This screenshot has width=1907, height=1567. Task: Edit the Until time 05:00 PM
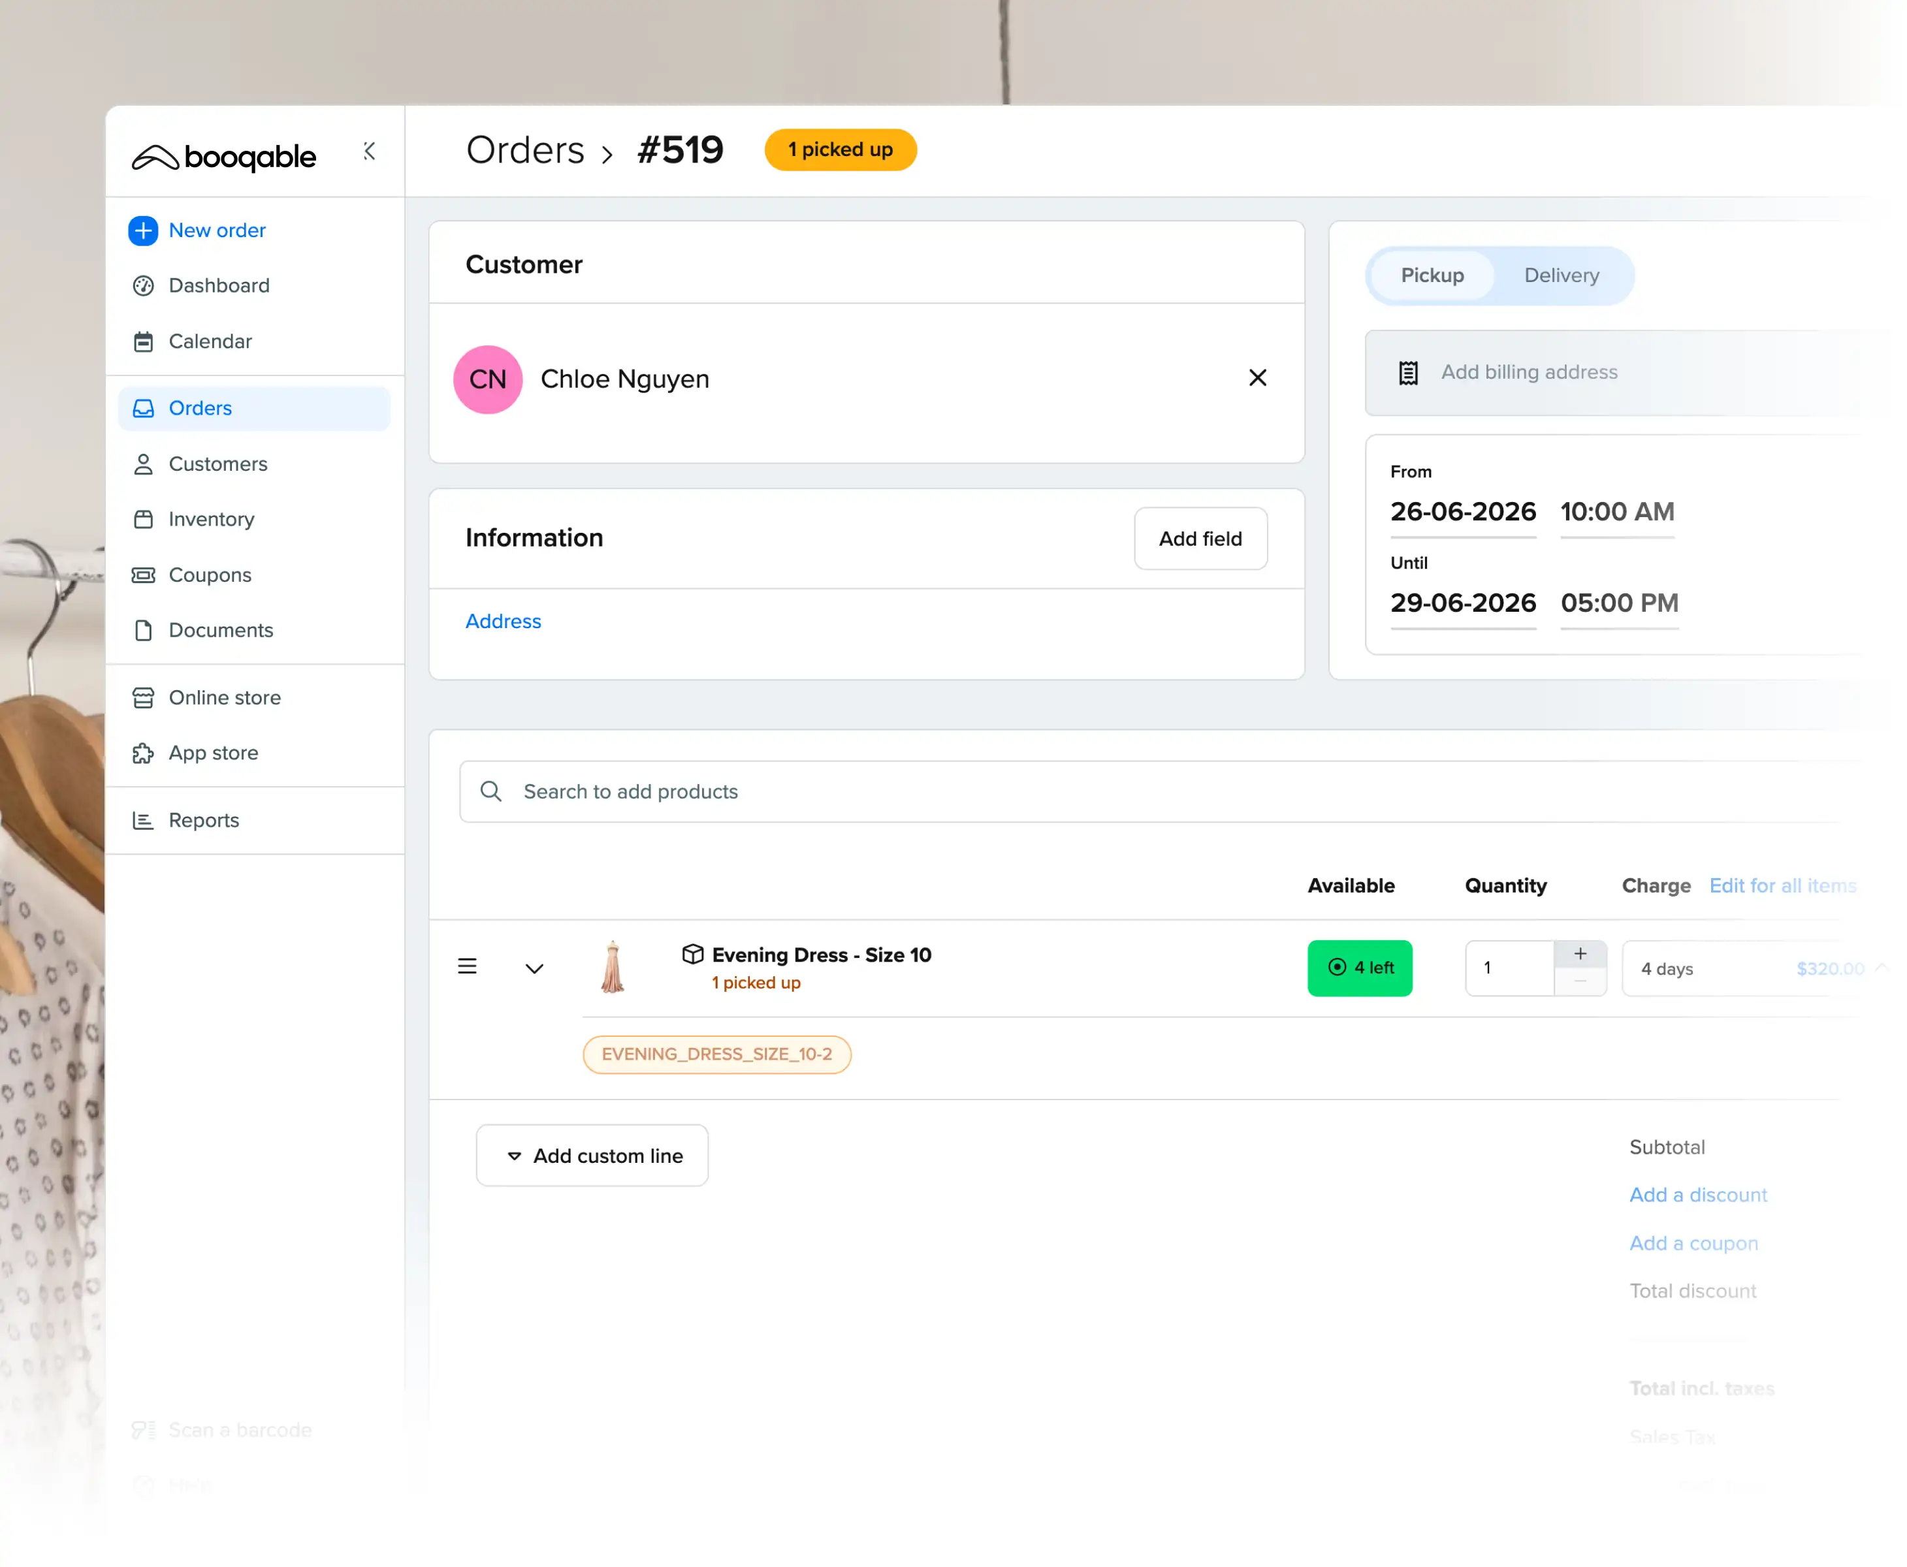[1619, 603]
